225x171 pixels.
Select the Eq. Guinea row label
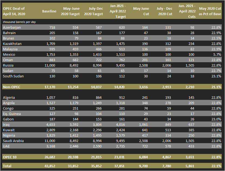tap(12, 114)
